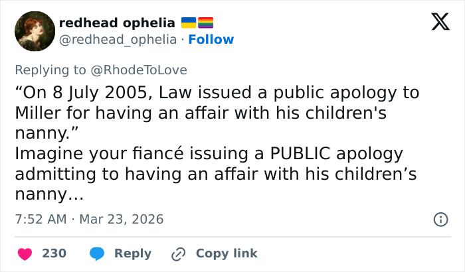Click the chain link icon

point(178,253)
